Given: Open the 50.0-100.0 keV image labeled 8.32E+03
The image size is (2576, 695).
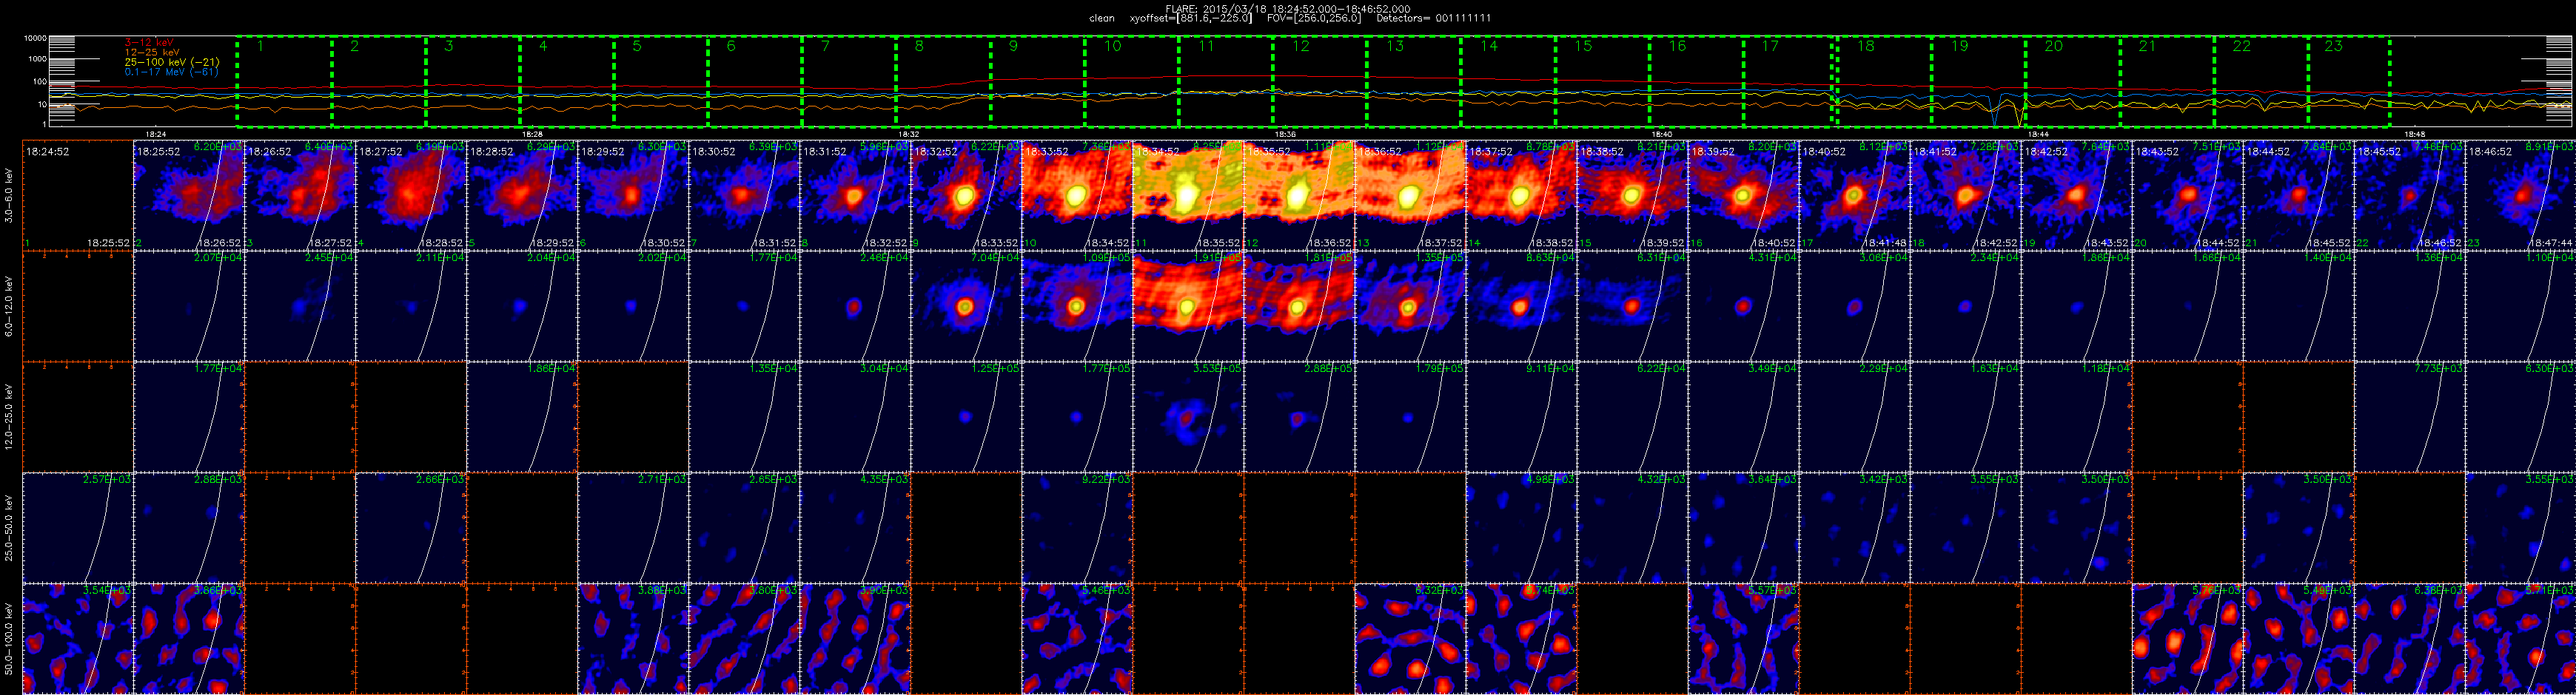Looking at the screenshot, I should (x=1410, y=639).
